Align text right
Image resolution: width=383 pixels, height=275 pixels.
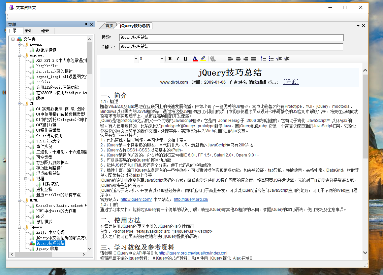tap(246, 59)
